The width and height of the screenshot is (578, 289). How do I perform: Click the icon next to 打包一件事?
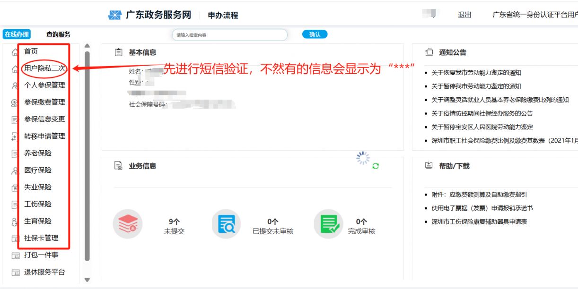pos(15,255)
